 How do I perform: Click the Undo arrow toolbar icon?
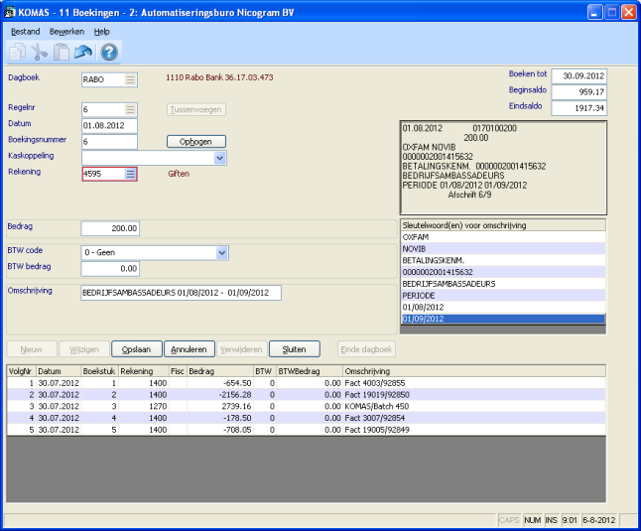(83, 52)
